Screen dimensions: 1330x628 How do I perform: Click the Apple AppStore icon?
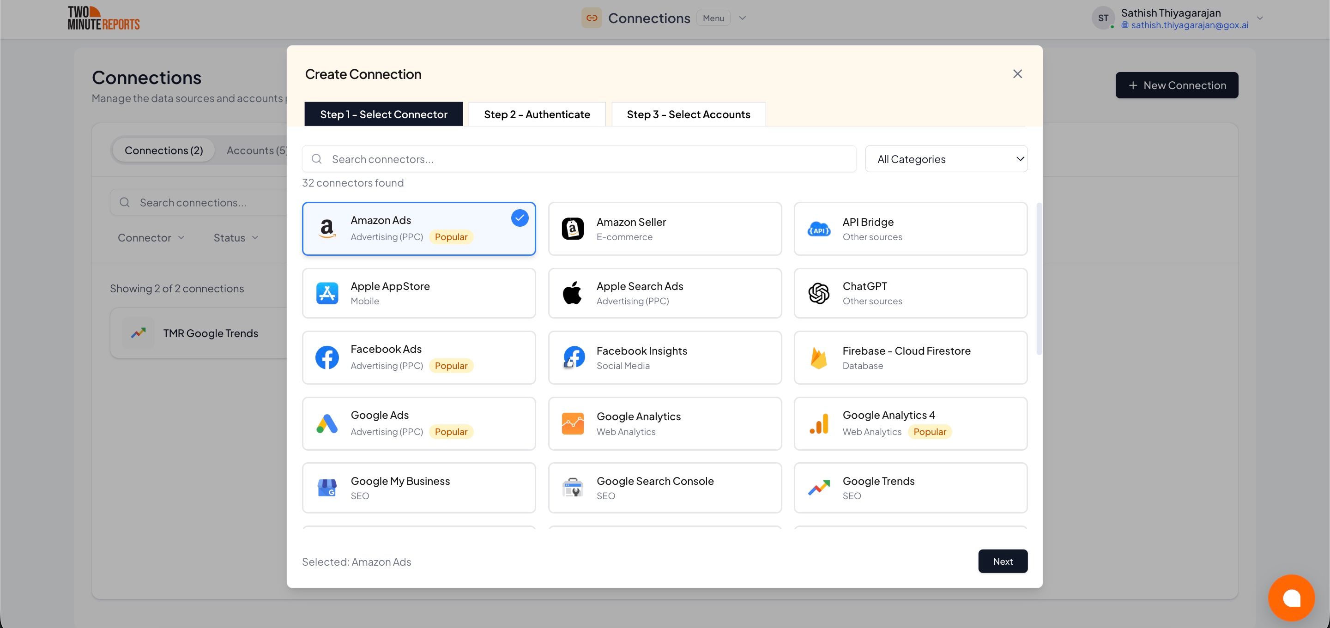[x=327, y=293]
